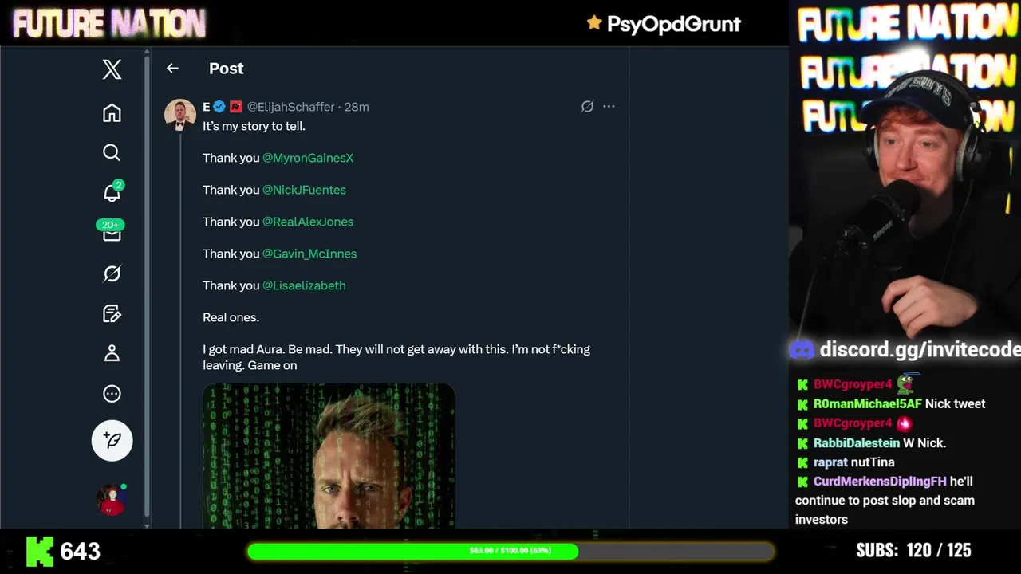
Task: Click the compose post feather button
Action: (112, 440)
